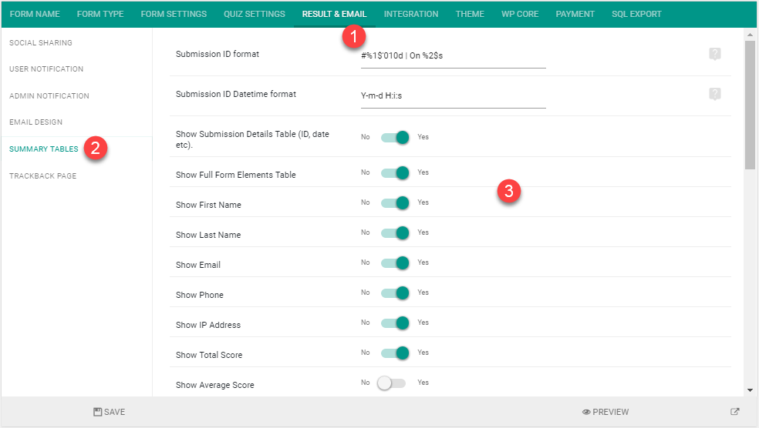Screen dimensions: 759x428
Task: Click the Submission ID format input field
Action: 453,56
